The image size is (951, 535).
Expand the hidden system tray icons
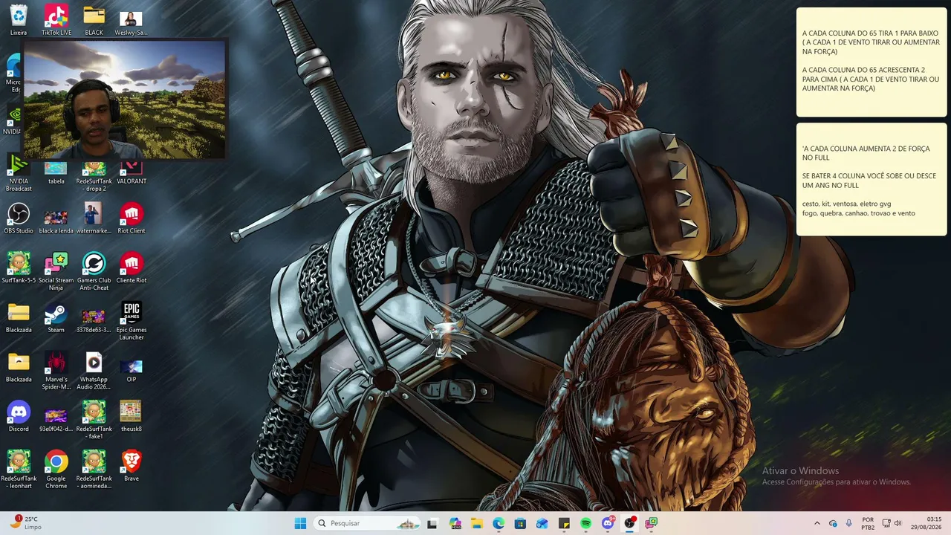point(817,523)
